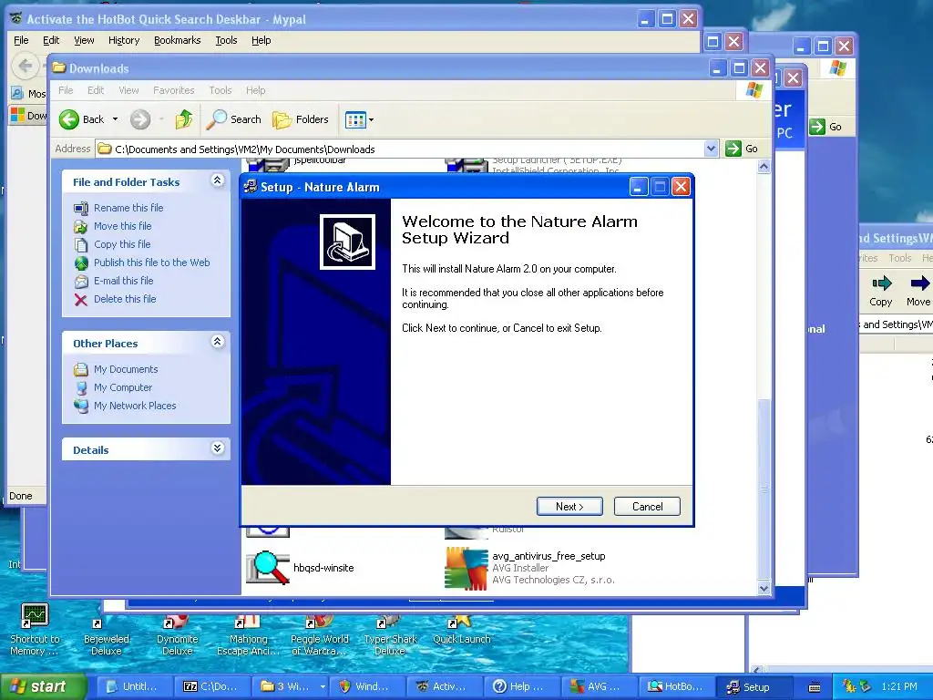Open Search in Downloads toolbar
933x700 pixels.
[234, 119]
